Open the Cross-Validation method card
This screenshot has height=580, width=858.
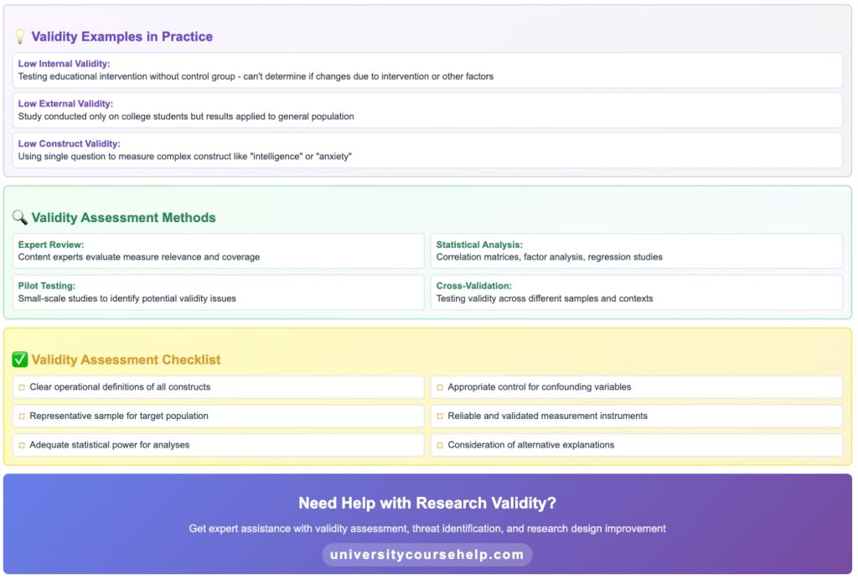(636, 292)
